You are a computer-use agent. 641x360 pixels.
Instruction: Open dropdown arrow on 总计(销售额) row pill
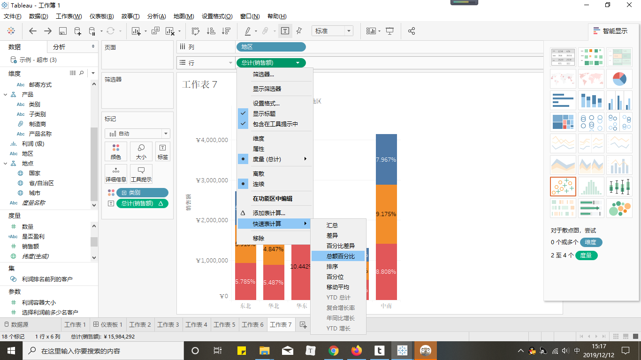298,63
